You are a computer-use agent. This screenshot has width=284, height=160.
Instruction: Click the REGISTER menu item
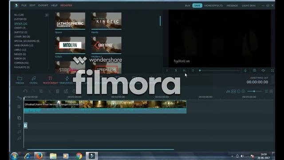66,5
